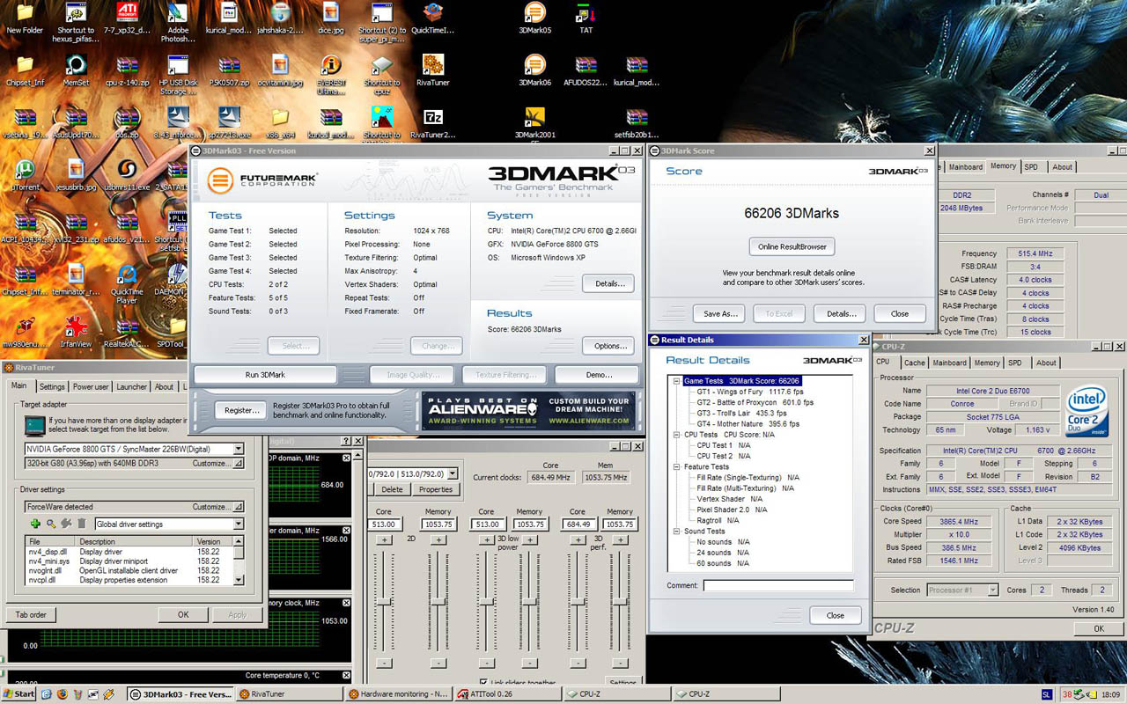The width and height of the screenshot is (1127, 704).
Task: Open the Cache tab in front CPU-Z window
Action: click(915, 363)
